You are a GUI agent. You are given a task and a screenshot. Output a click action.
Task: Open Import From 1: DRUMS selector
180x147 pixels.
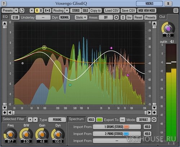pos(117,127)
